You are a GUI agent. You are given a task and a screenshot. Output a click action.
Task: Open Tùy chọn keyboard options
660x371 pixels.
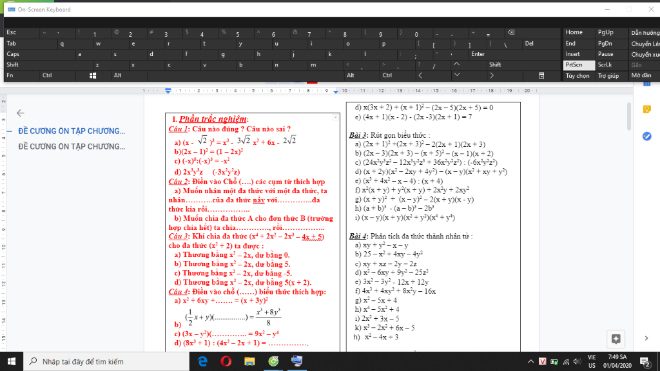(579, 76)
